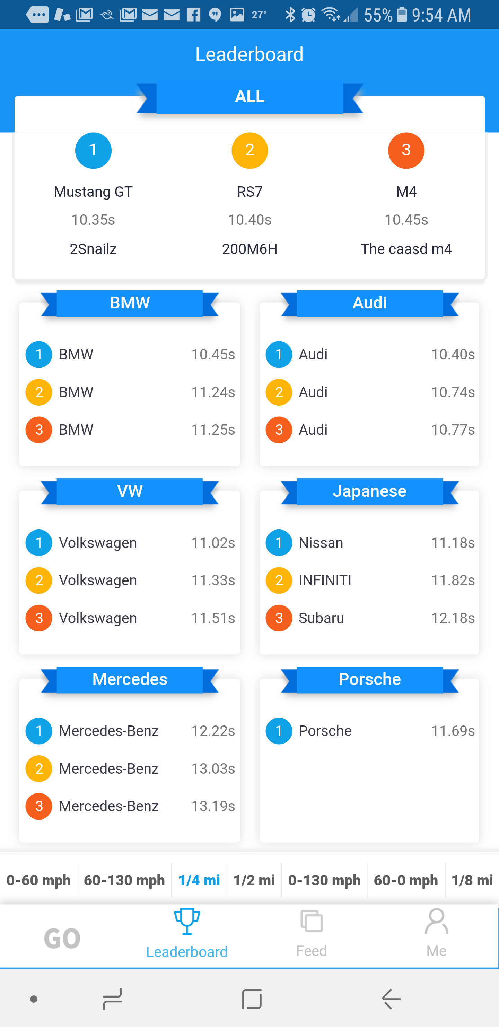
Task: Select the 60-0 mph tab
Action: pos(406,880)
